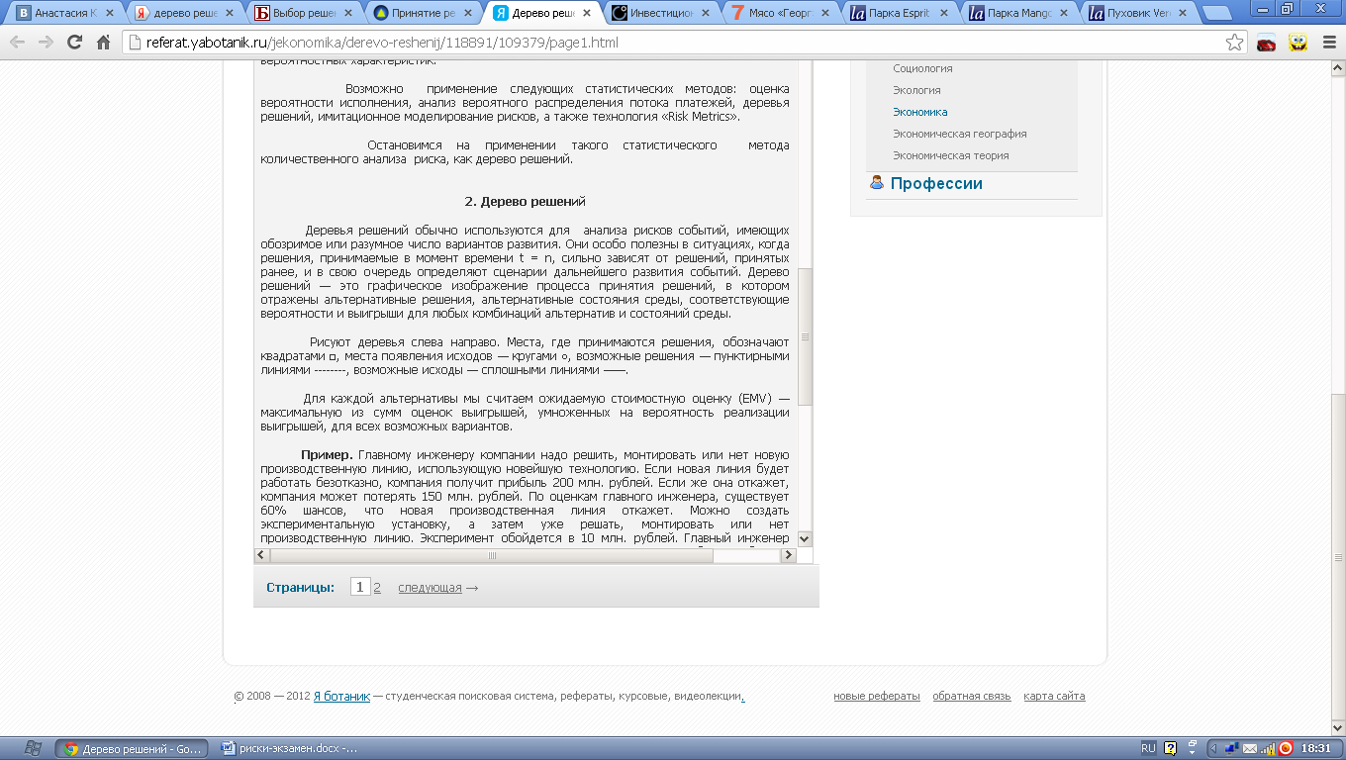Click the article frame vertical scrollbar thumb
Screen dimensions: 1346x760
805,335
